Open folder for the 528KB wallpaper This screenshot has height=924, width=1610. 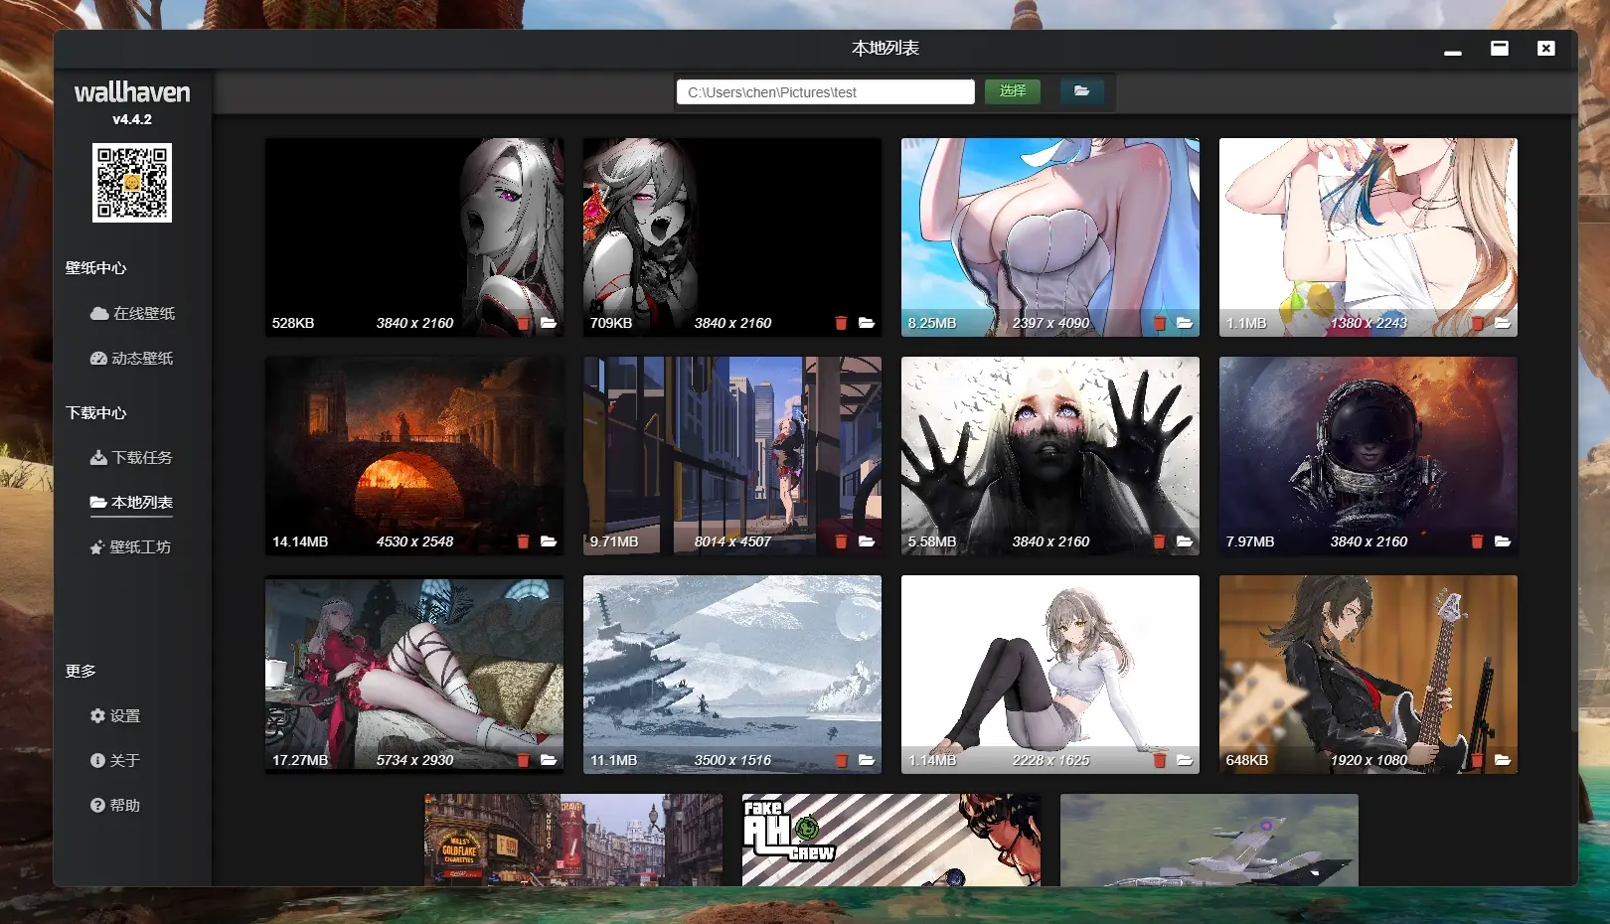coord(549,323)
